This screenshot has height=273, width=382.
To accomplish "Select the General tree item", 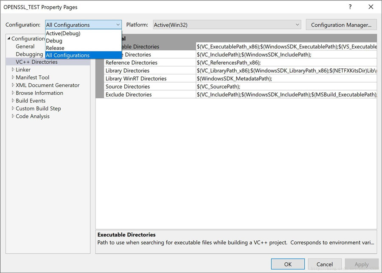I will (25, 46).
